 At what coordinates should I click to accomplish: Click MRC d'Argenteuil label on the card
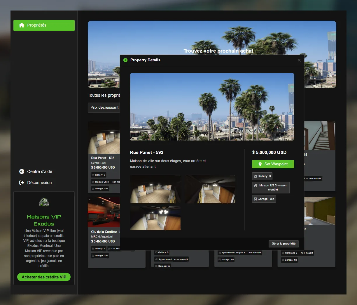point(102,237)
